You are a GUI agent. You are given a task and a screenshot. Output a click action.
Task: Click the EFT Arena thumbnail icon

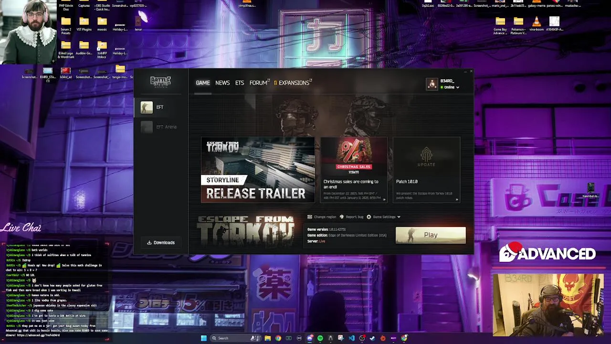pyautogui.click(x=147, y=127)
